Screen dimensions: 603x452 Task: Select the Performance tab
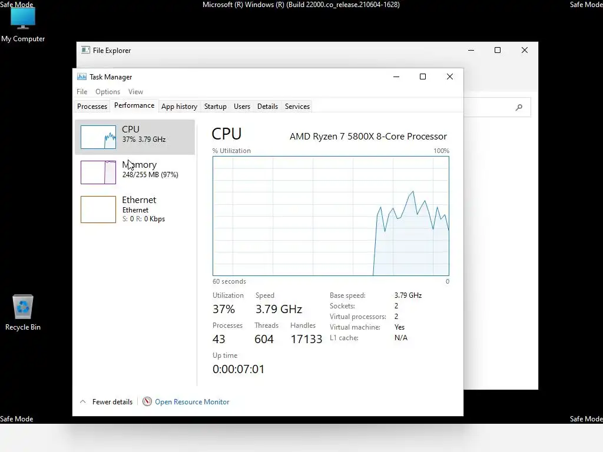(x=134, y=105)
